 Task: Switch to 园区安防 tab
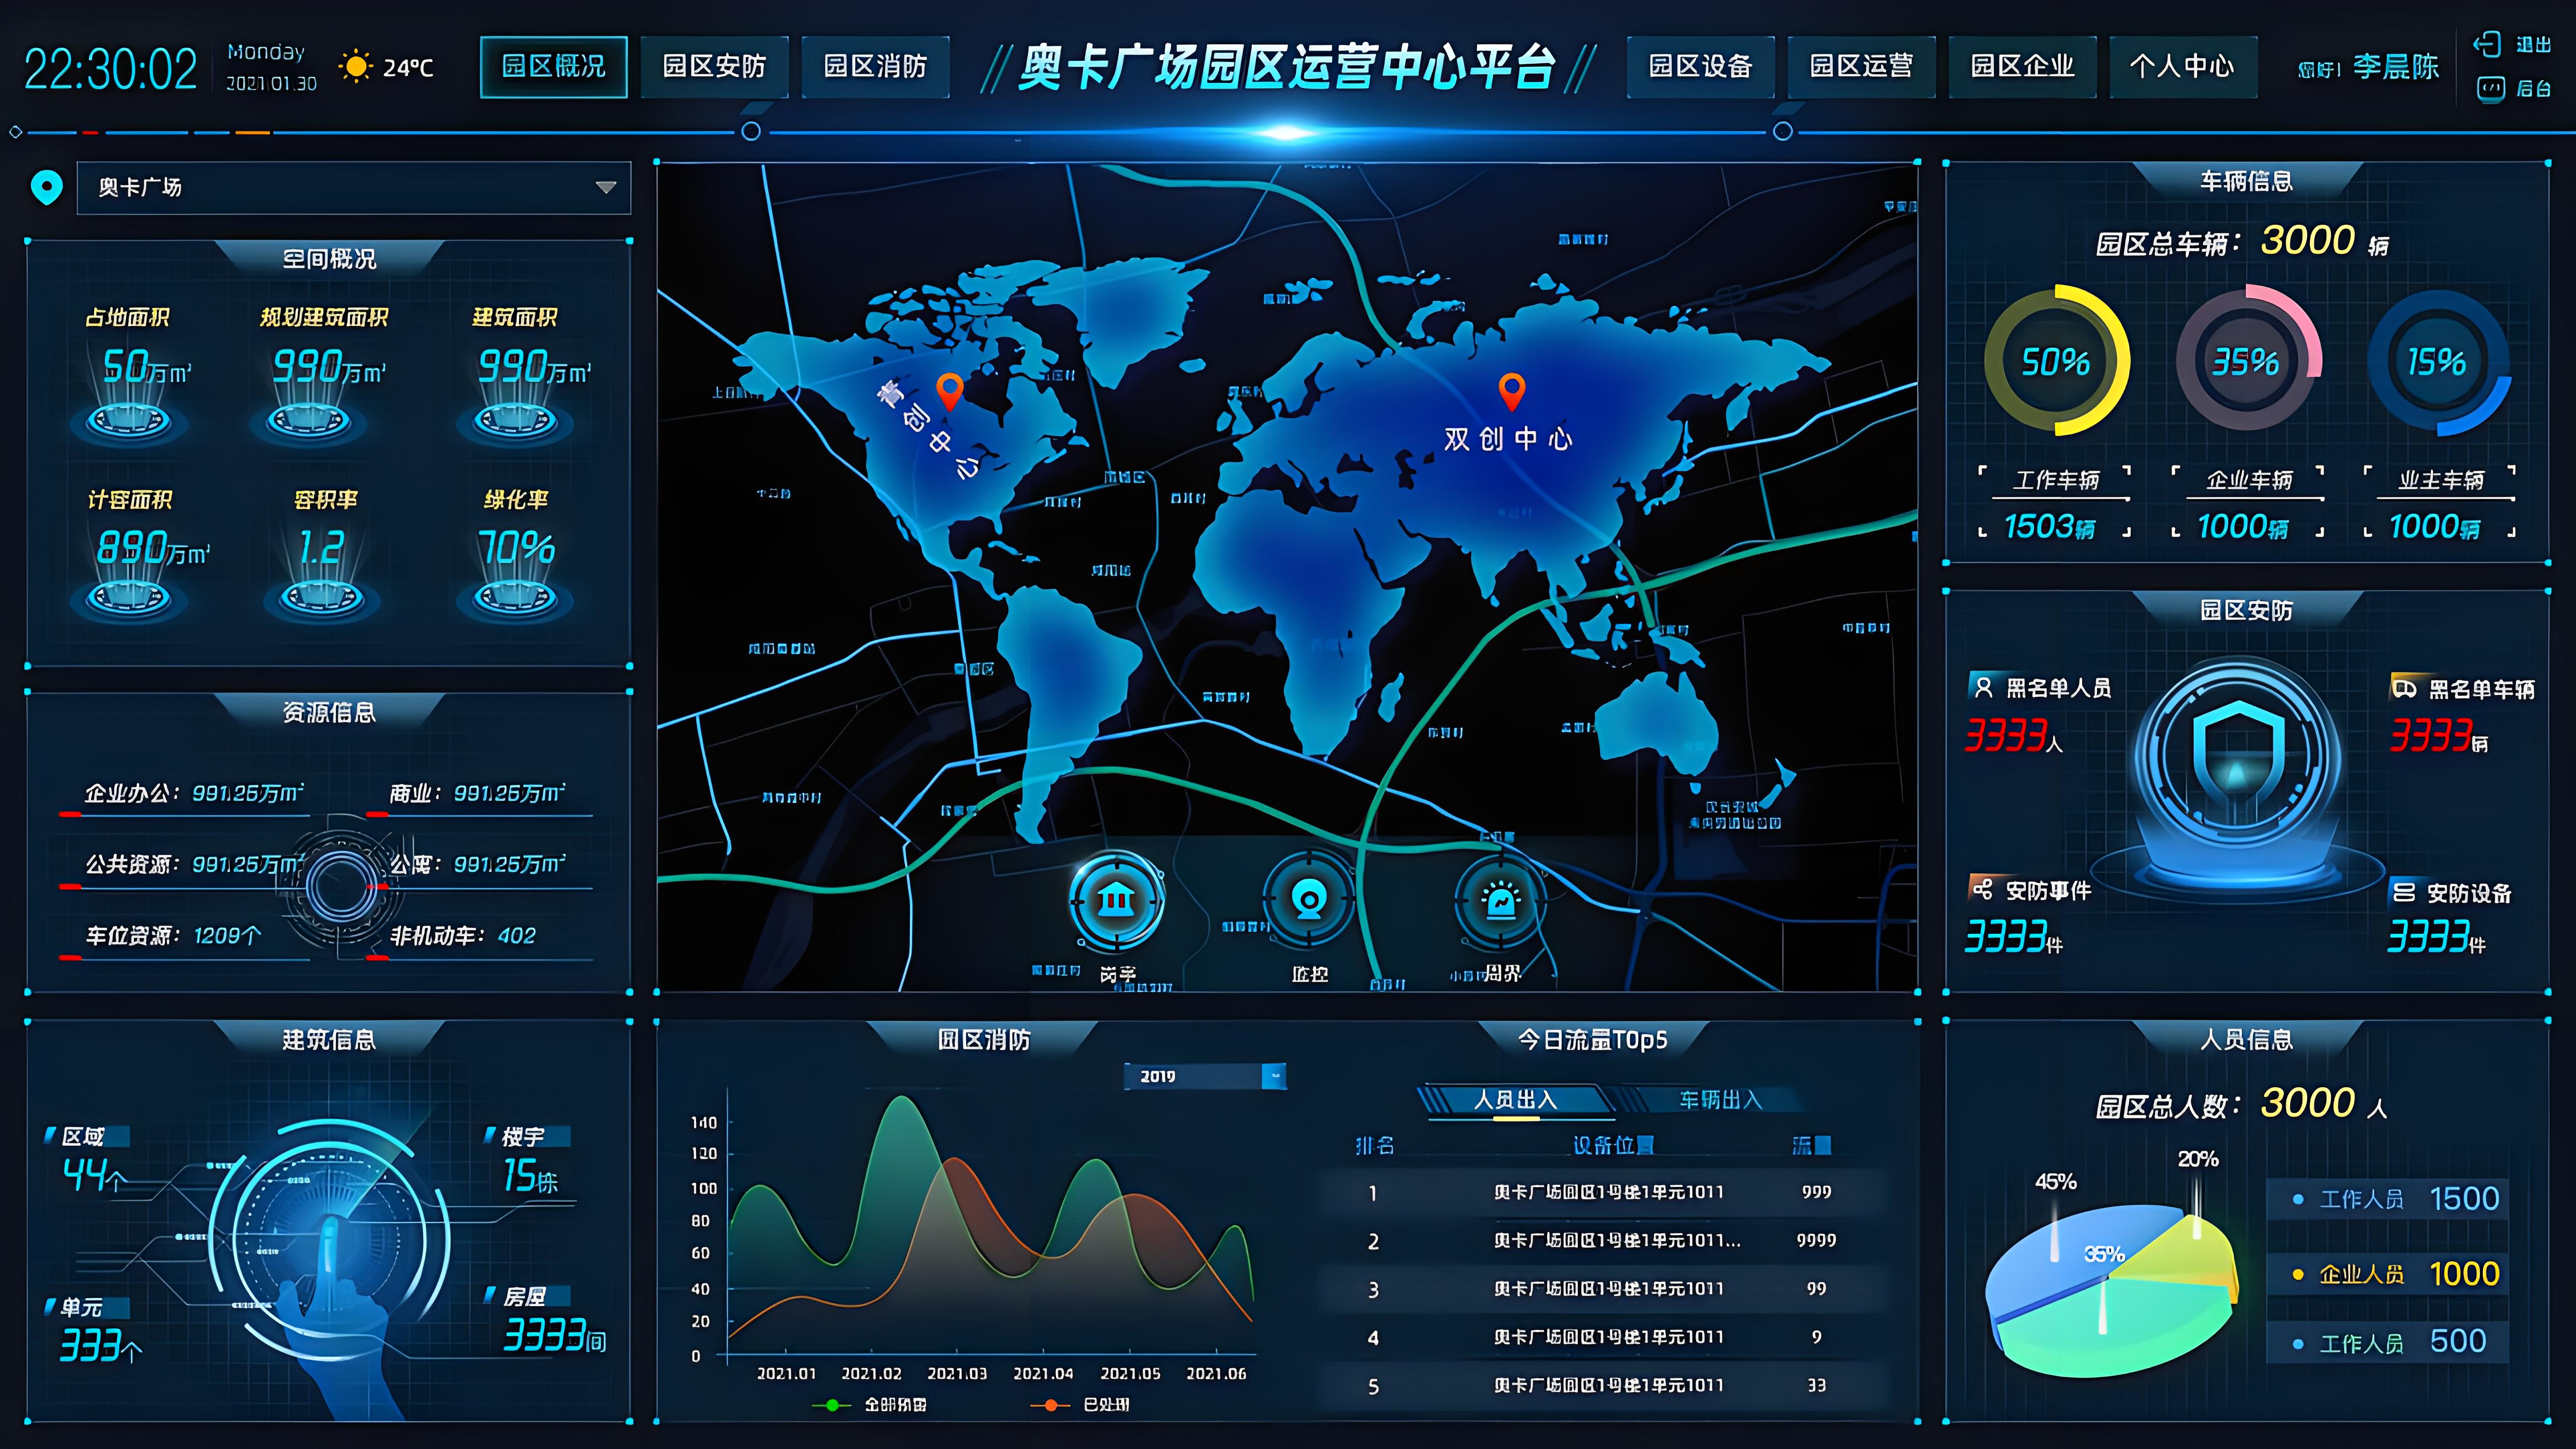pos(714,67)
